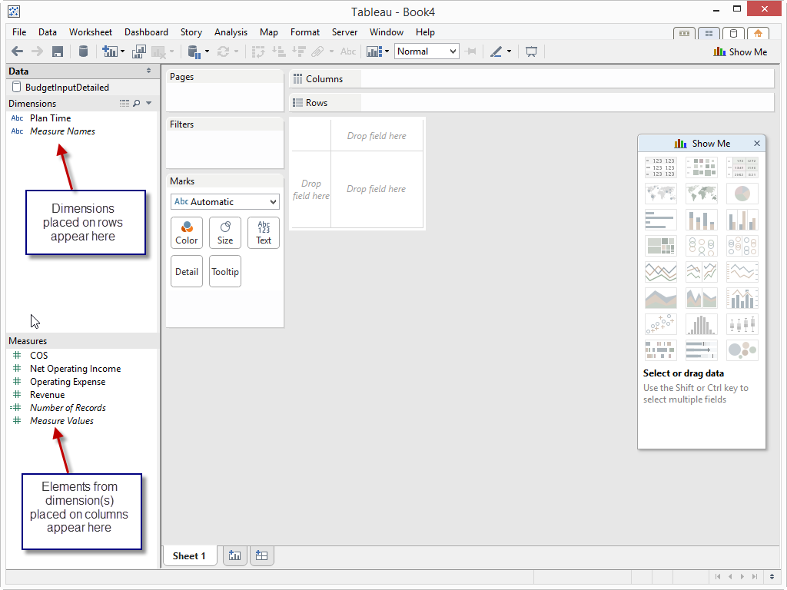Select the filled map chart in Show Me
787x590 pixels.
click(x=701, y=193)
